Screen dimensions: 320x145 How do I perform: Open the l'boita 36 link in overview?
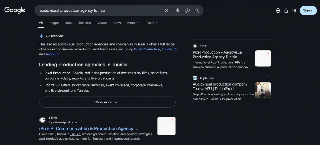click(169, 49)
